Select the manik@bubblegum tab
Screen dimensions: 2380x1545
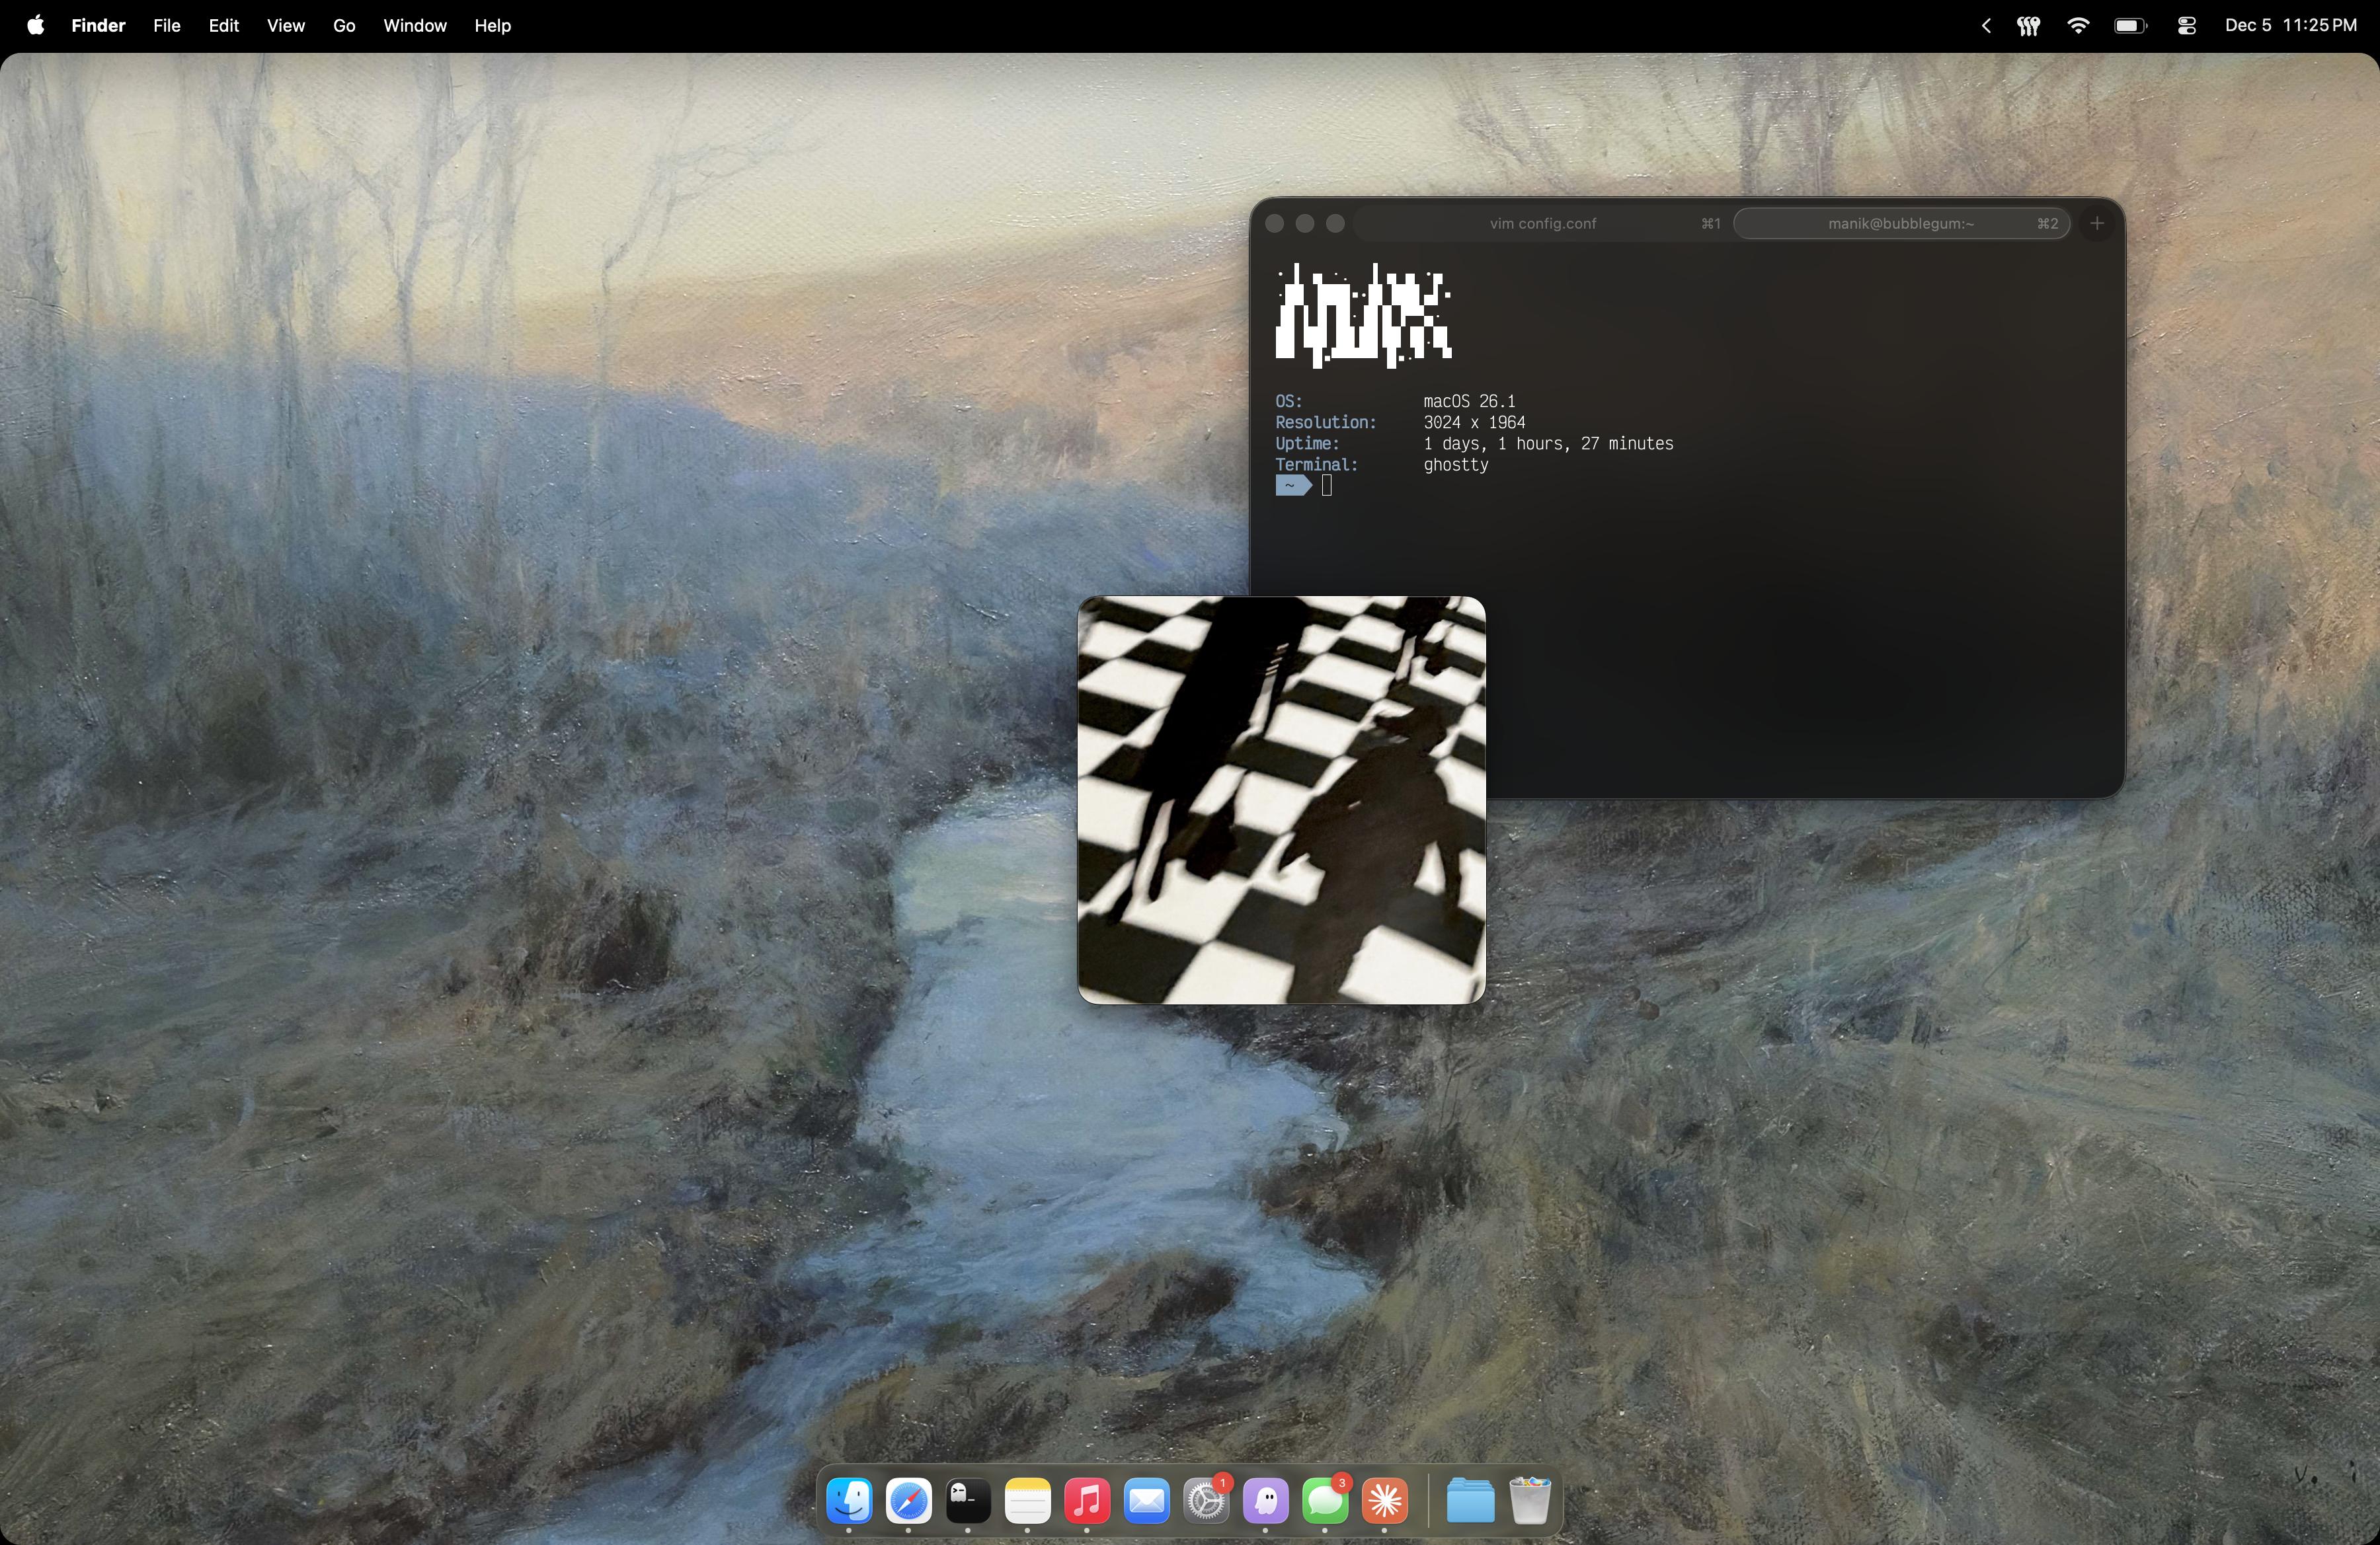coord(1900,224)
